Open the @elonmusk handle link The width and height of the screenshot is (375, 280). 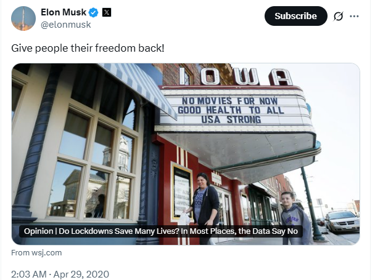65,25
